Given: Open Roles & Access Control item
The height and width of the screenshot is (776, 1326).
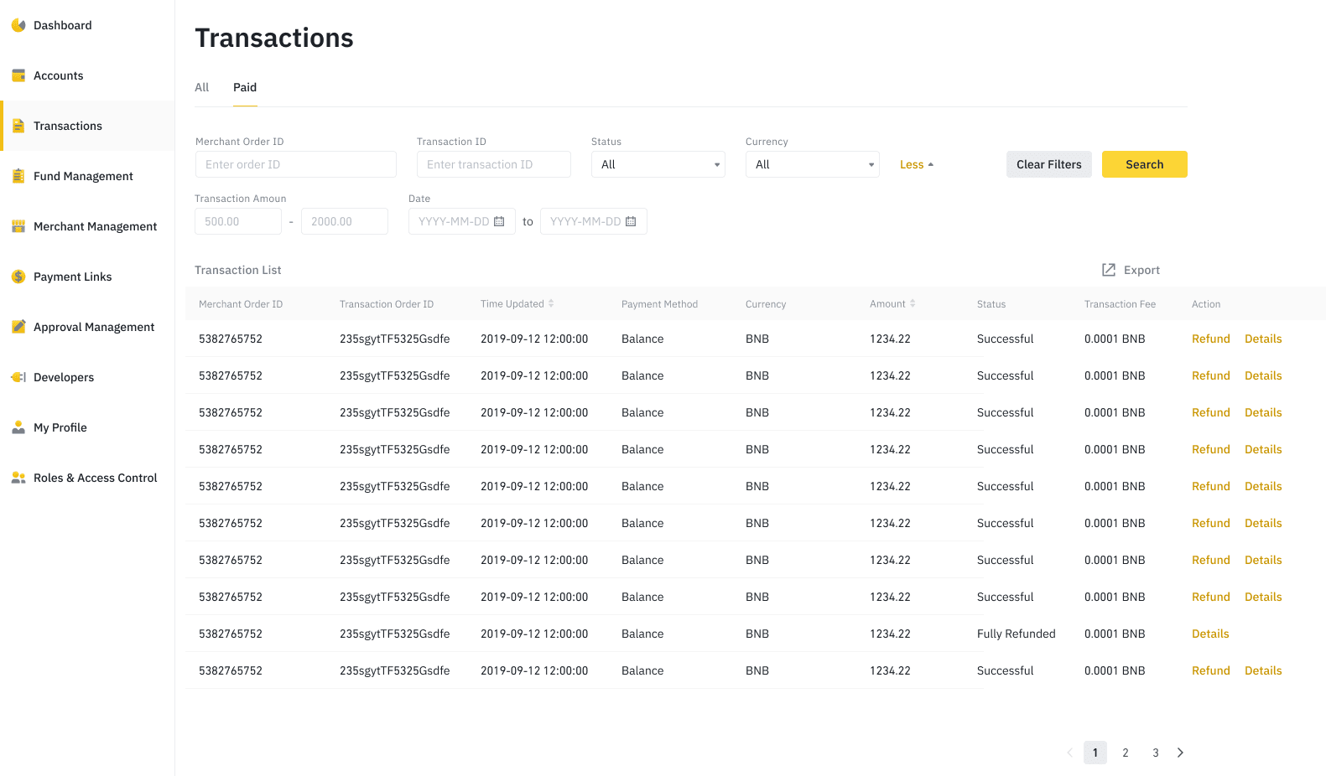Looking at the screenshot, I should [87, 478].
